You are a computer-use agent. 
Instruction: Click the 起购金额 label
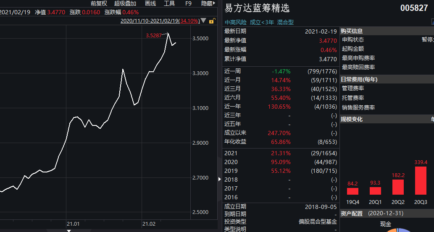(353, 49)
